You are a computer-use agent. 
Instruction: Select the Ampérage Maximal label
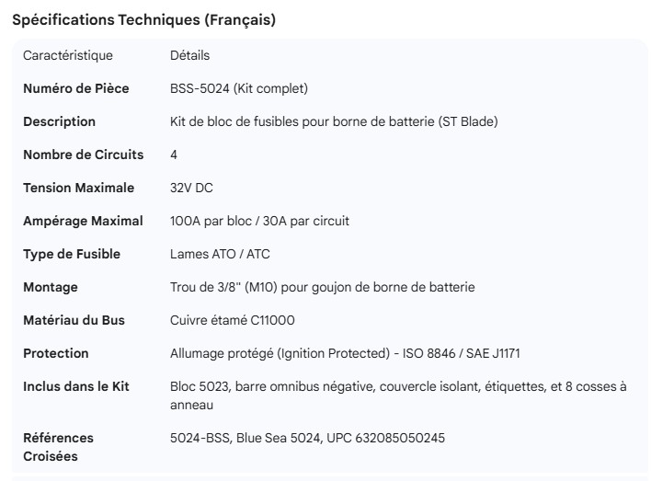click(x=83, y=221)
